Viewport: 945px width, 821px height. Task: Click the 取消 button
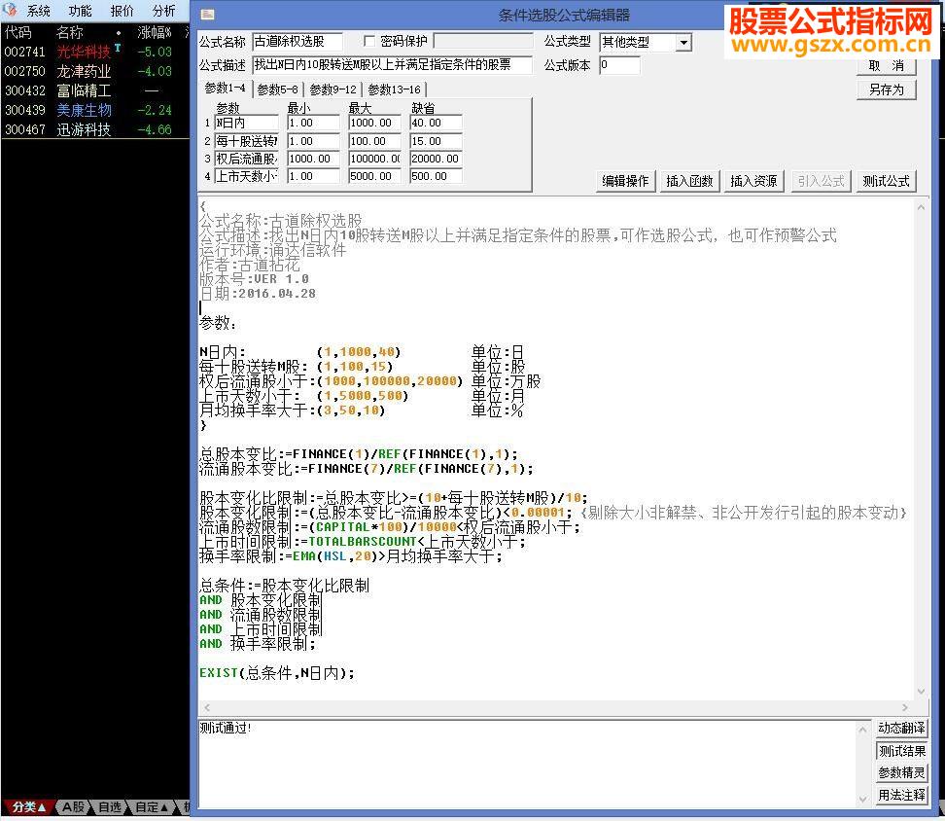(x=887, y=66)
